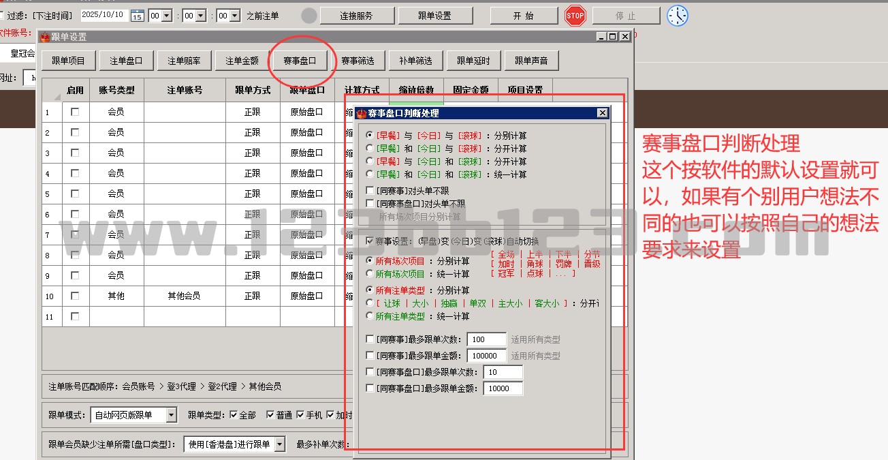Screen dimensions: 888x460
Task: Check [同赛事]最多跟单次数 option
Action: tap(370, 339)
